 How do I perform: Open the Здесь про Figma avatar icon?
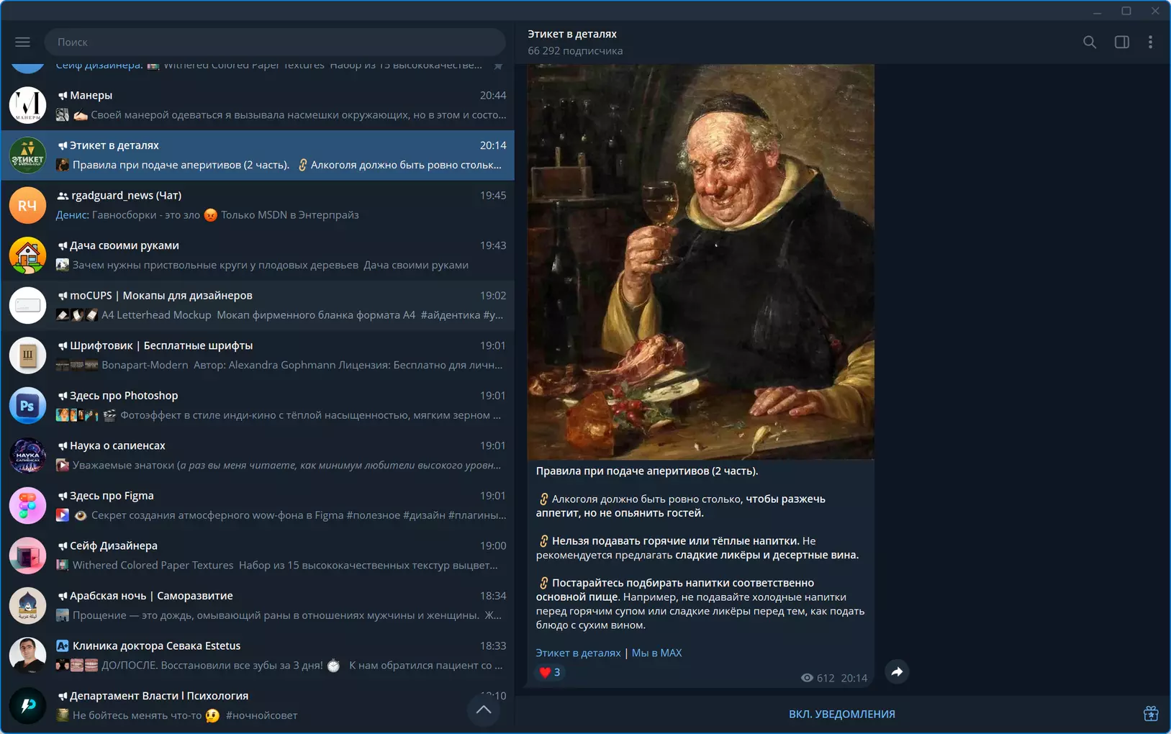point(27,505)
